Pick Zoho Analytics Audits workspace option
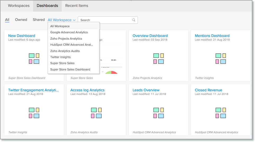 coord(65,51)
